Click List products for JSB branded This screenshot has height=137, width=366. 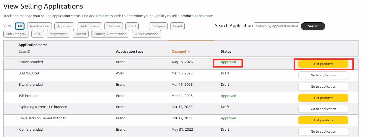point(323,98)
